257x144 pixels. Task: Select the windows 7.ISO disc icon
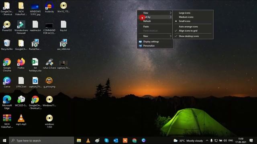49,121
